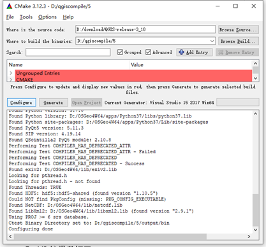Click the blue plus icon on Add Entry
The width and height of the screenshot is (266, 247).
tap(181, 52)
